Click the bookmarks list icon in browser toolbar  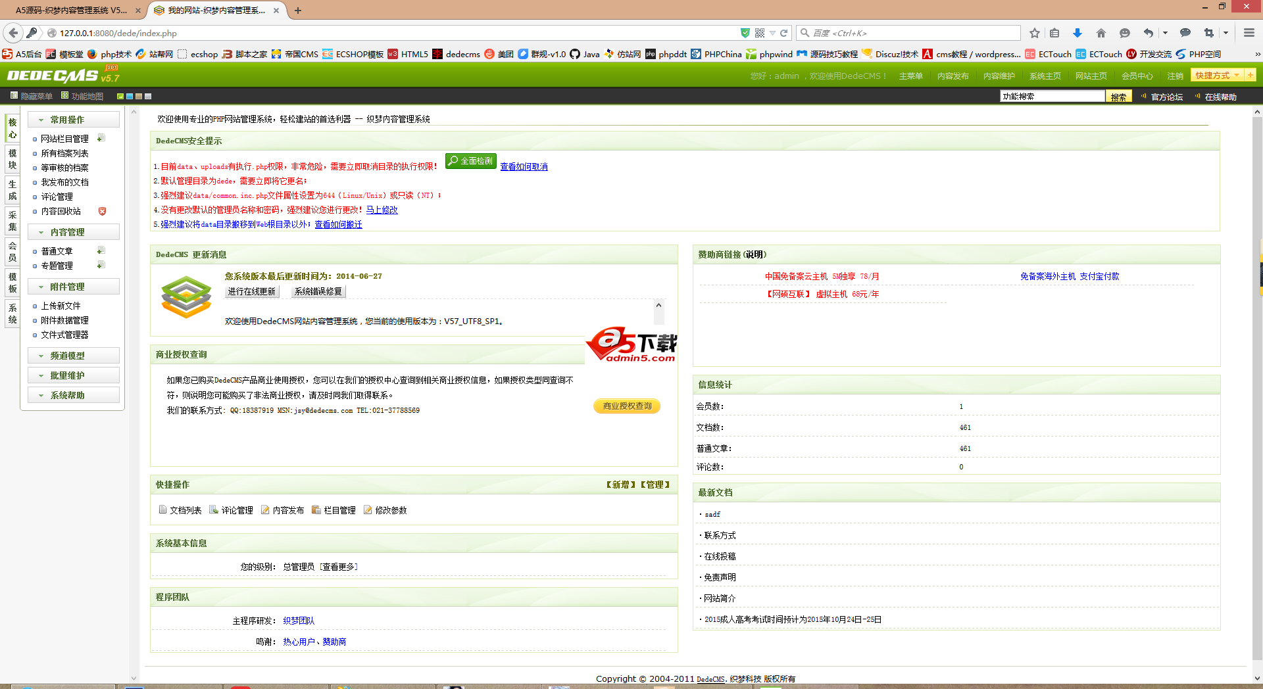coord(1054,33)
